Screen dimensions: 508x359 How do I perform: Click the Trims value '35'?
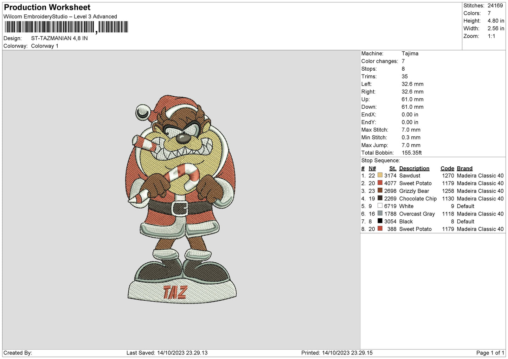pos(405,76)
